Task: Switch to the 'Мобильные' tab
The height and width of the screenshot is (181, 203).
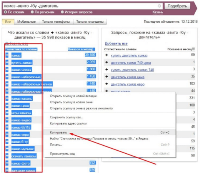Action: (27, 22)
